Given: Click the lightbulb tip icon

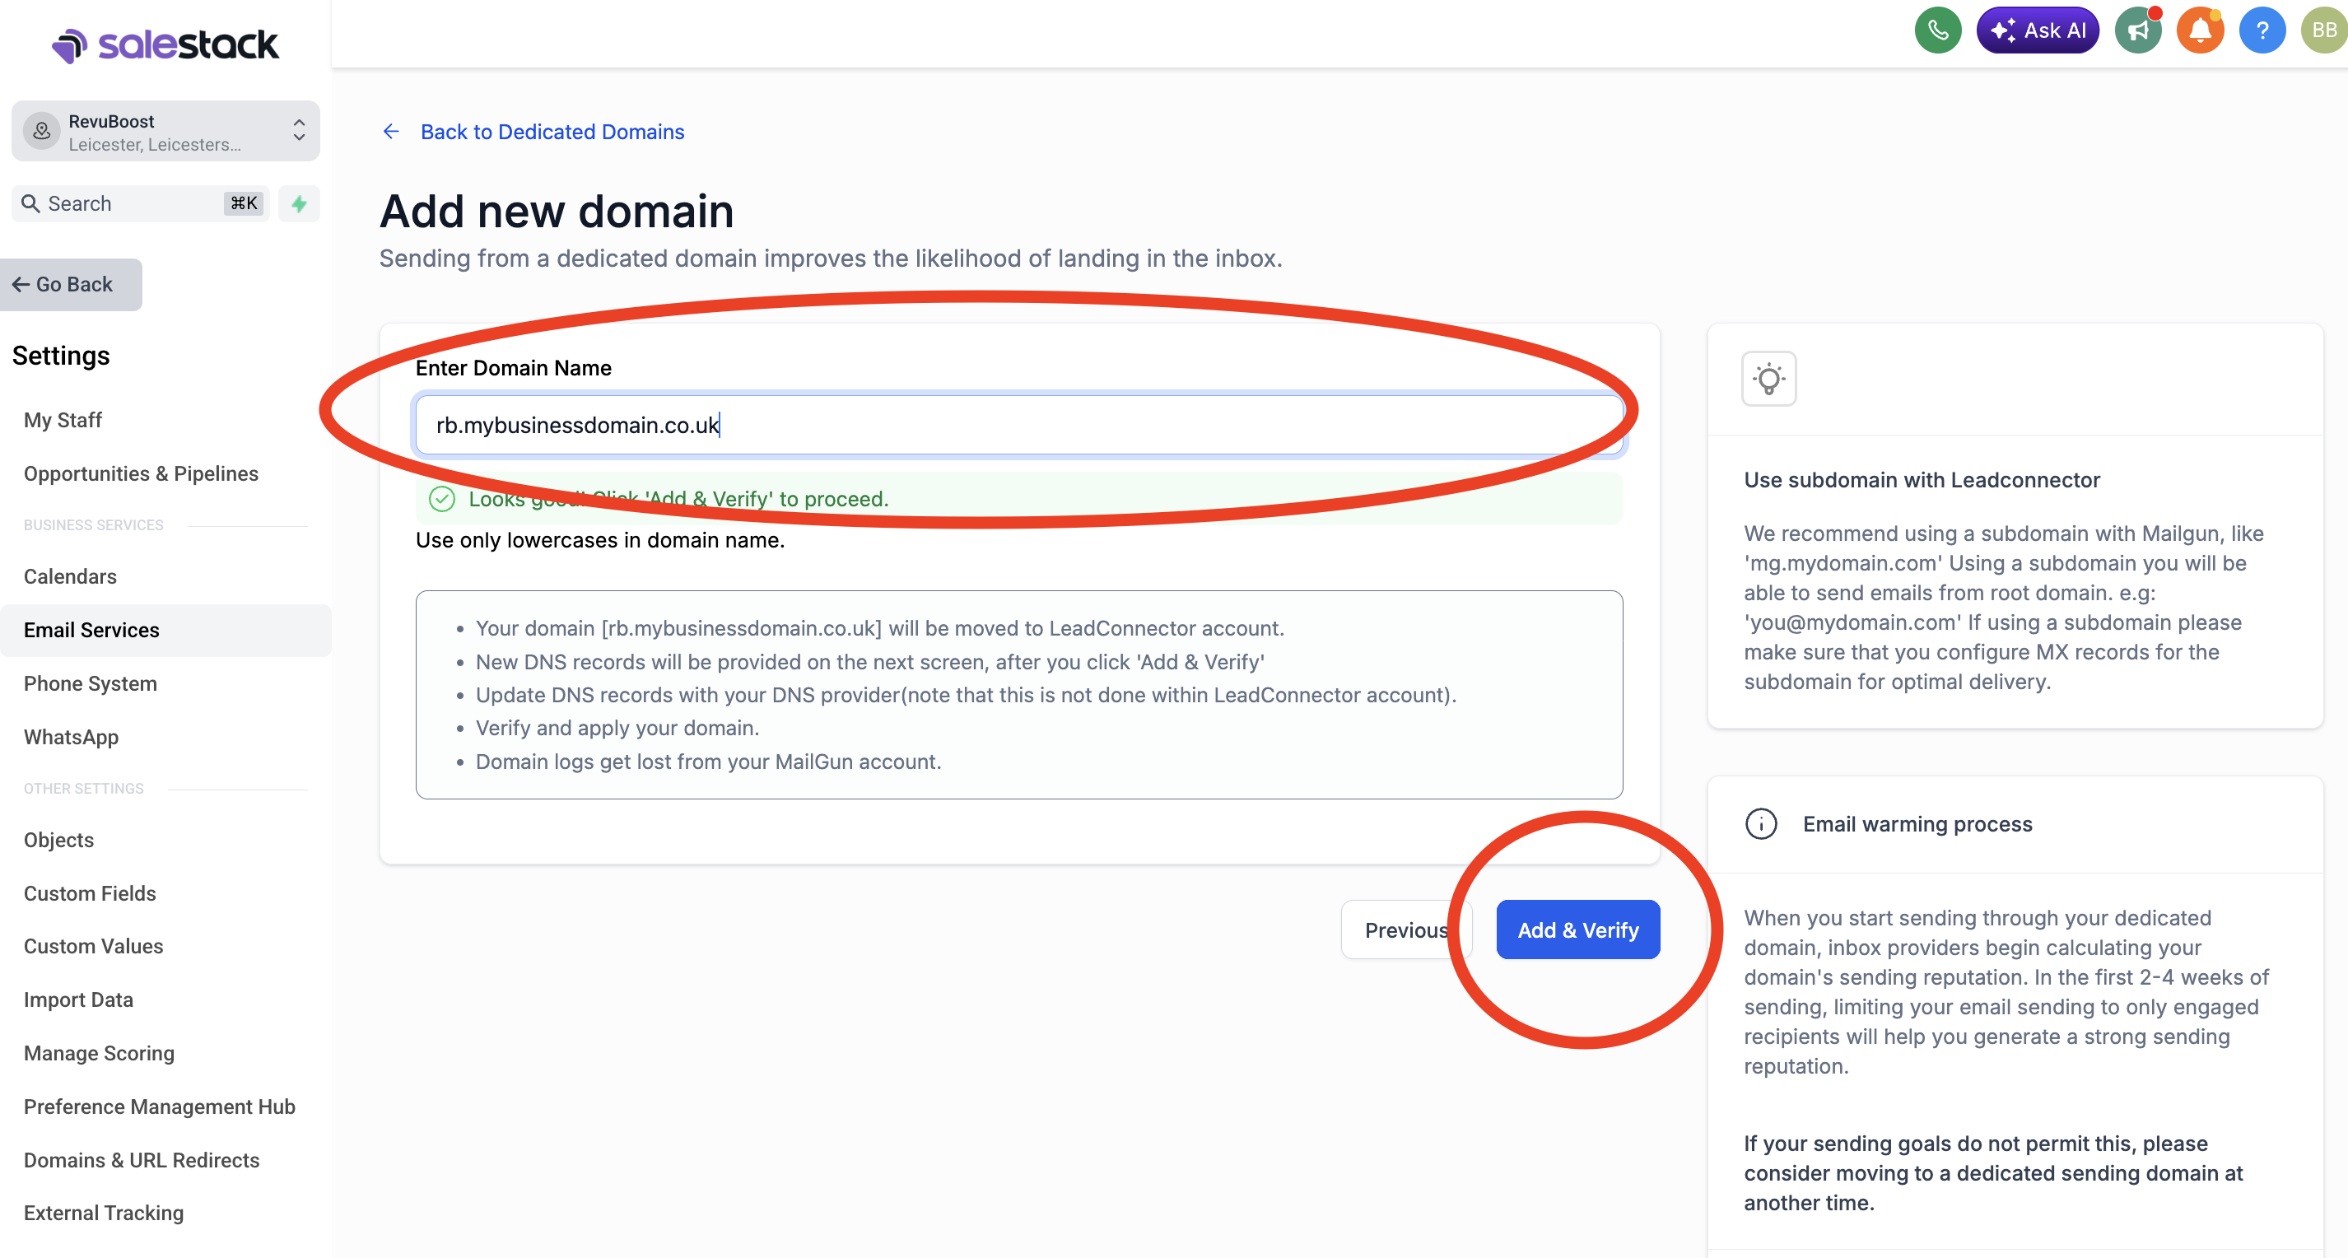Looking at the screenshot, I should [1768, 379].
